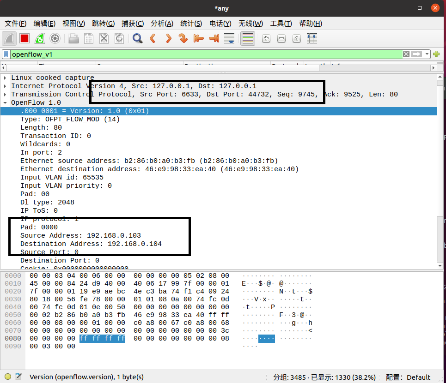This screenshot has width=446, height=383.
Task: Open the 统计(S) menu
Action: click(191, 24)
